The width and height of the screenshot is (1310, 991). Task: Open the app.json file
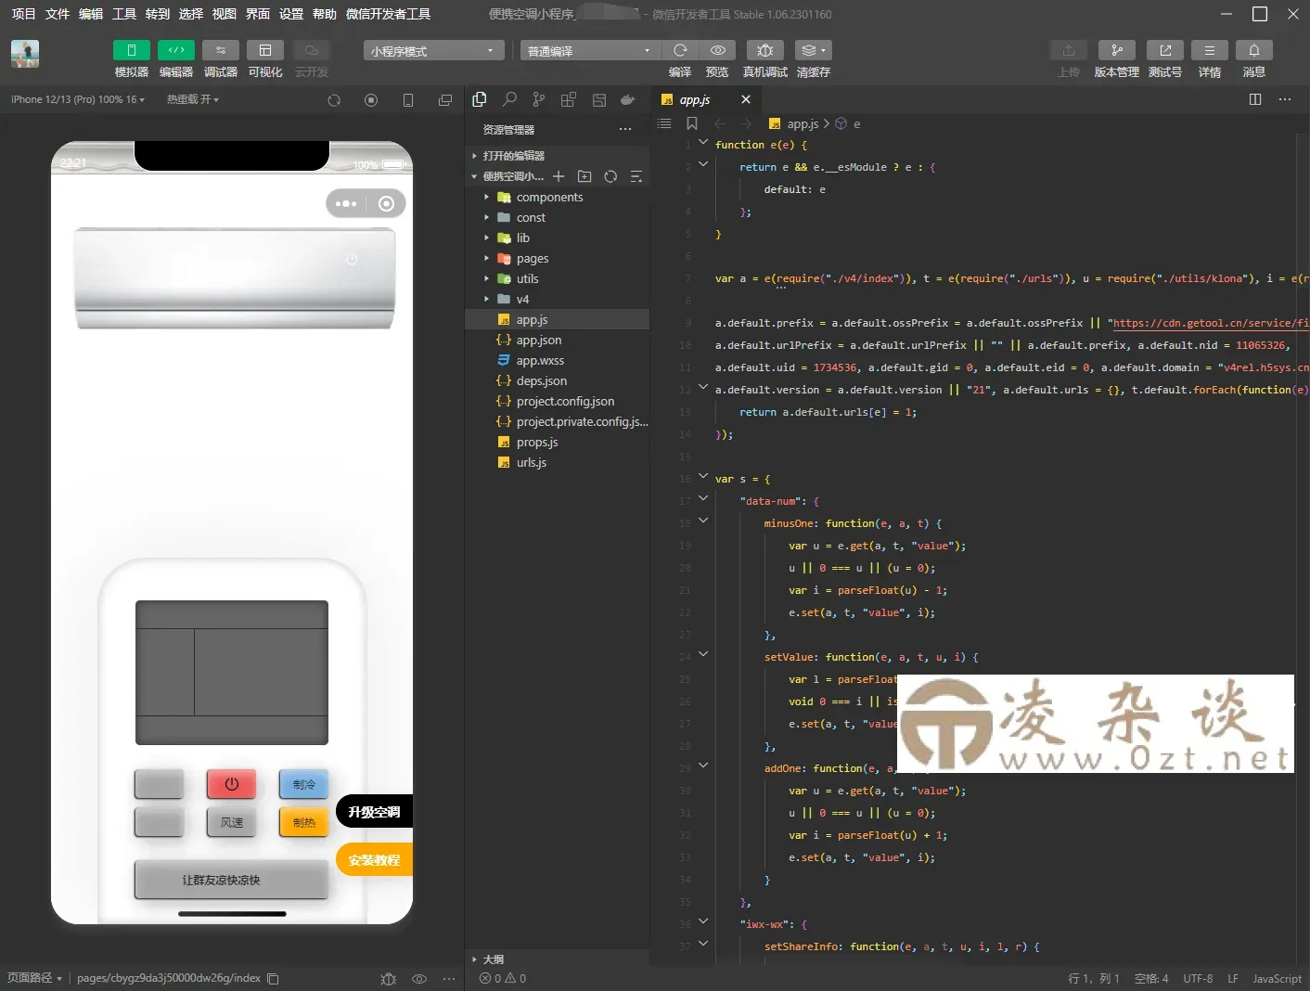click(x=557, y=340)
